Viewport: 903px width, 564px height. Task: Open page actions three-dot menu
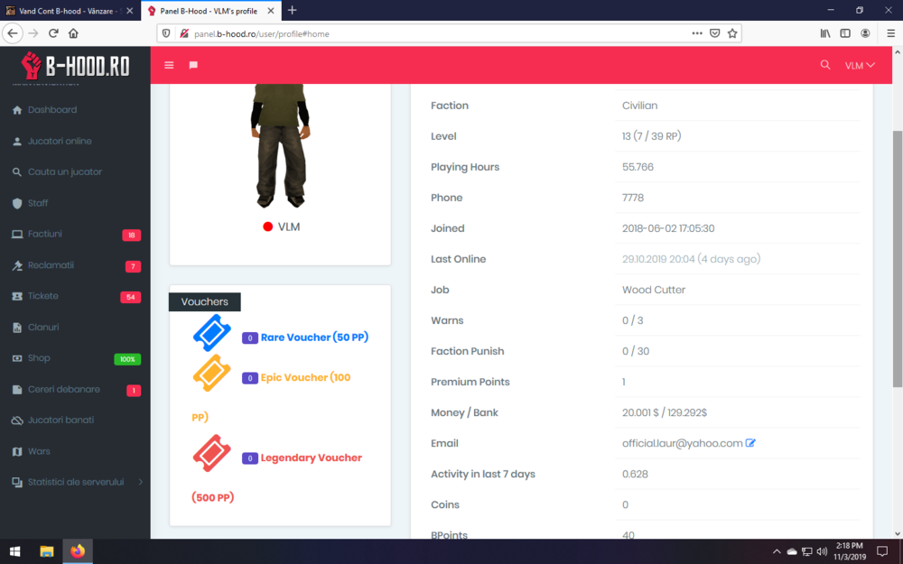tap(697, 33)
